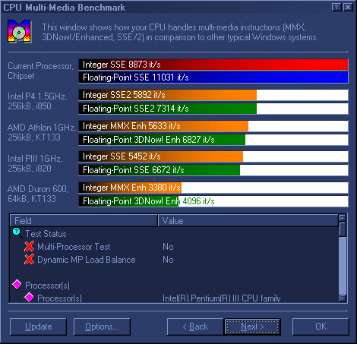This screenshot has height=344, width=357.
Task: Advance with the Next button
Action: pyautogui.click(x=252, y=327)
